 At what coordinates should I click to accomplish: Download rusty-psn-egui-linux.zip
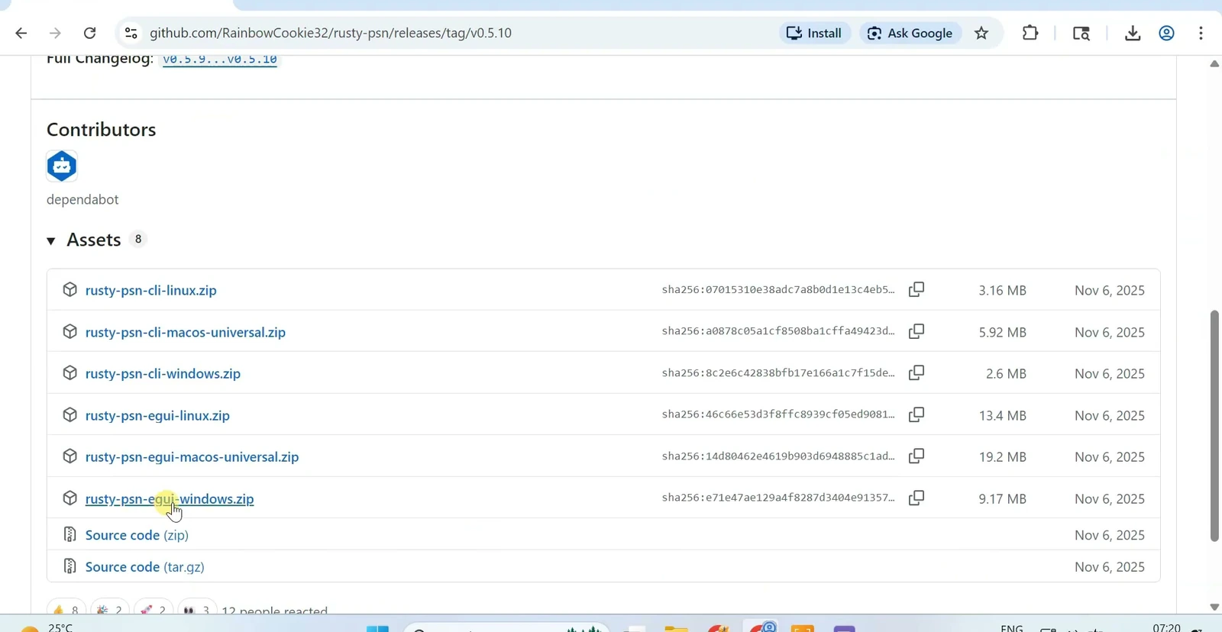pyautogui.click(x=157, y=415)
